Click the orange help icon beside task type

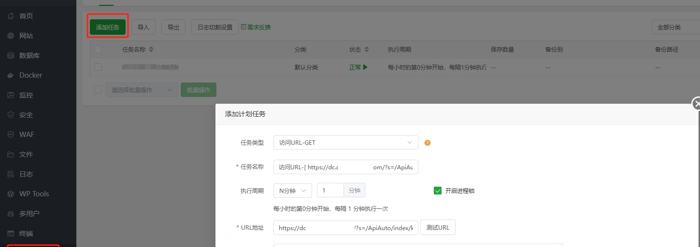(x=427, y=143)
